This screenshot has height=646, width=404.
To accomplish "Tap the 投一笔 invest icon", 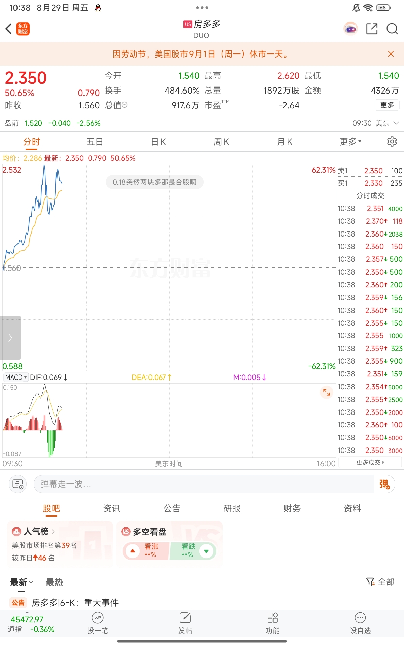I will pyautogui.click(x=98, y=623).
